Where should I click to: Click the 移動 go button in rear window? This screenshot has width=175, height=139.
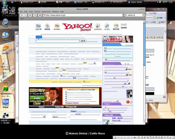pyautogui.click(x=160, y=18)
